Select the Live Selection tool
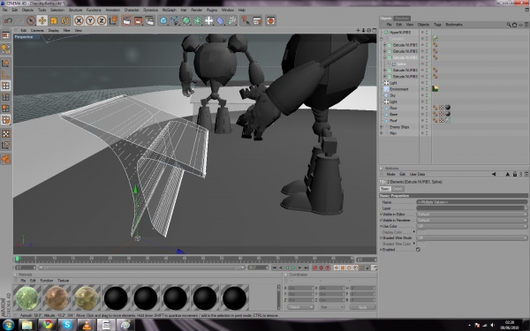Image resolution: width=530 pixels, height=331 pixels. point(31,20)
